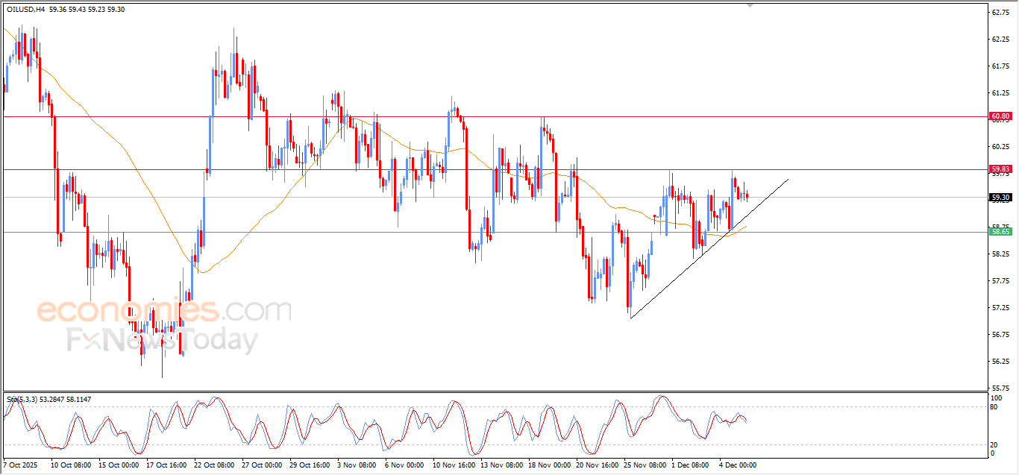
Task: Click the 25 Nov 08:00 time label
Action: (645, 465)
